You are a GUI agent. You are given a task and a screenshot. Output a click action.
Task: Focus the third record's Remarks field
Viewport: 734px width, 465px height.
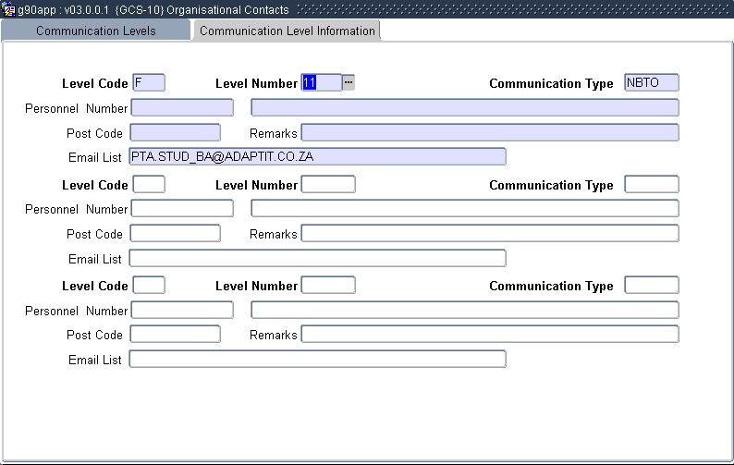[490, 334]
